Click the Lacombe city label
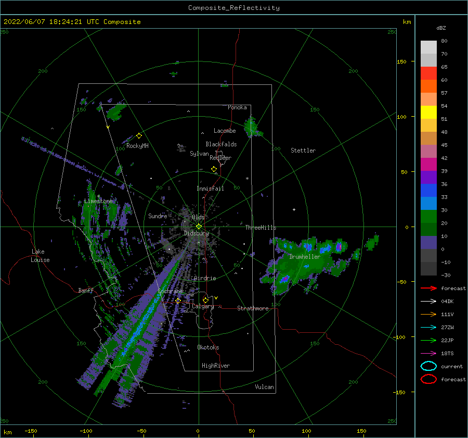 click(x=225, y=131)
